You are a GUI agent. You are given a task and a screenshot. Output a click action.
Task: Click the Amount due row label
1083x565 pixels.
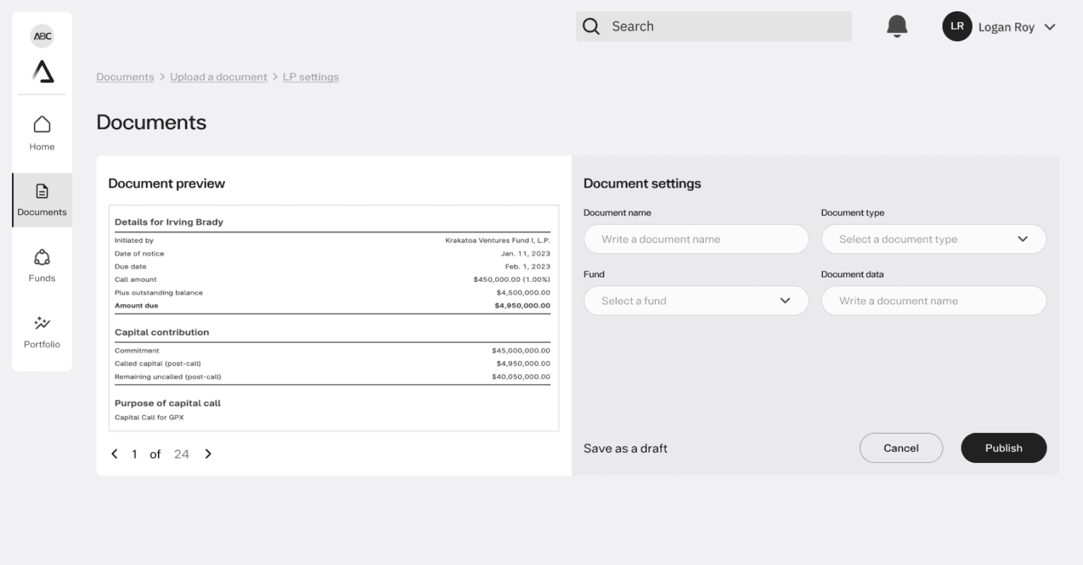tap(136, 306)
